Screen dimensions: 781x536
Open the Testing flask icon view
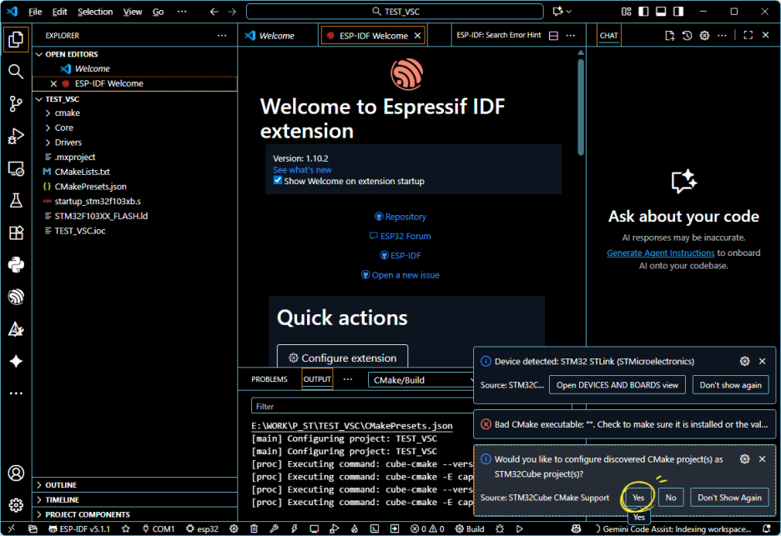(x=16, y=201)
